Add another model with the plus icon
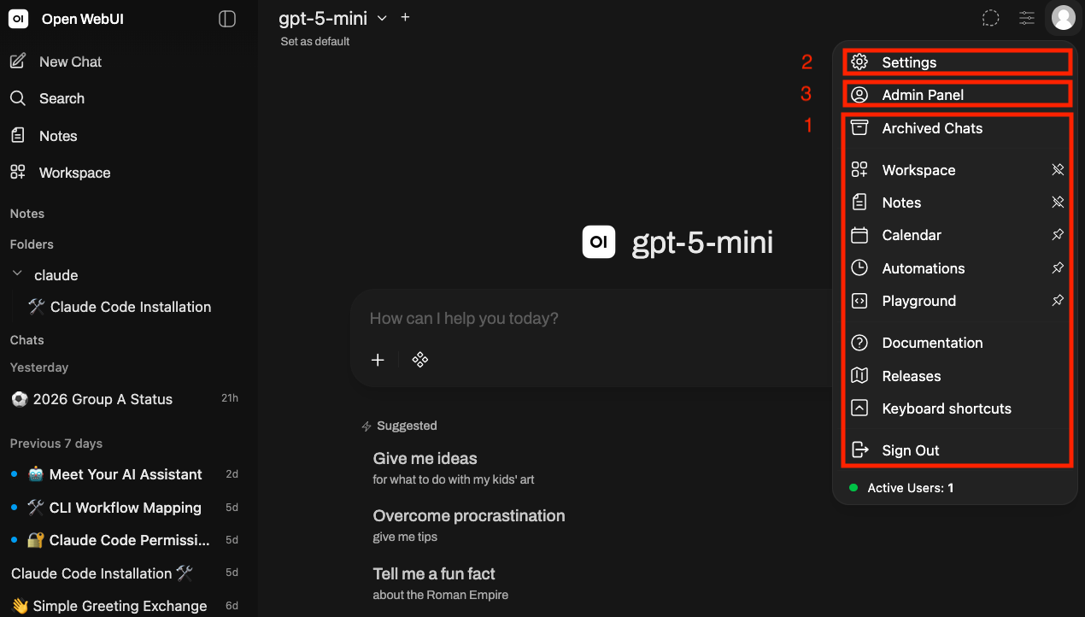 click(x=405, y=17)
